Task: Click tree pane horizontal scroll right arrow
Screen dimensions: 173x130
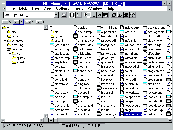Action: point(41,120)
